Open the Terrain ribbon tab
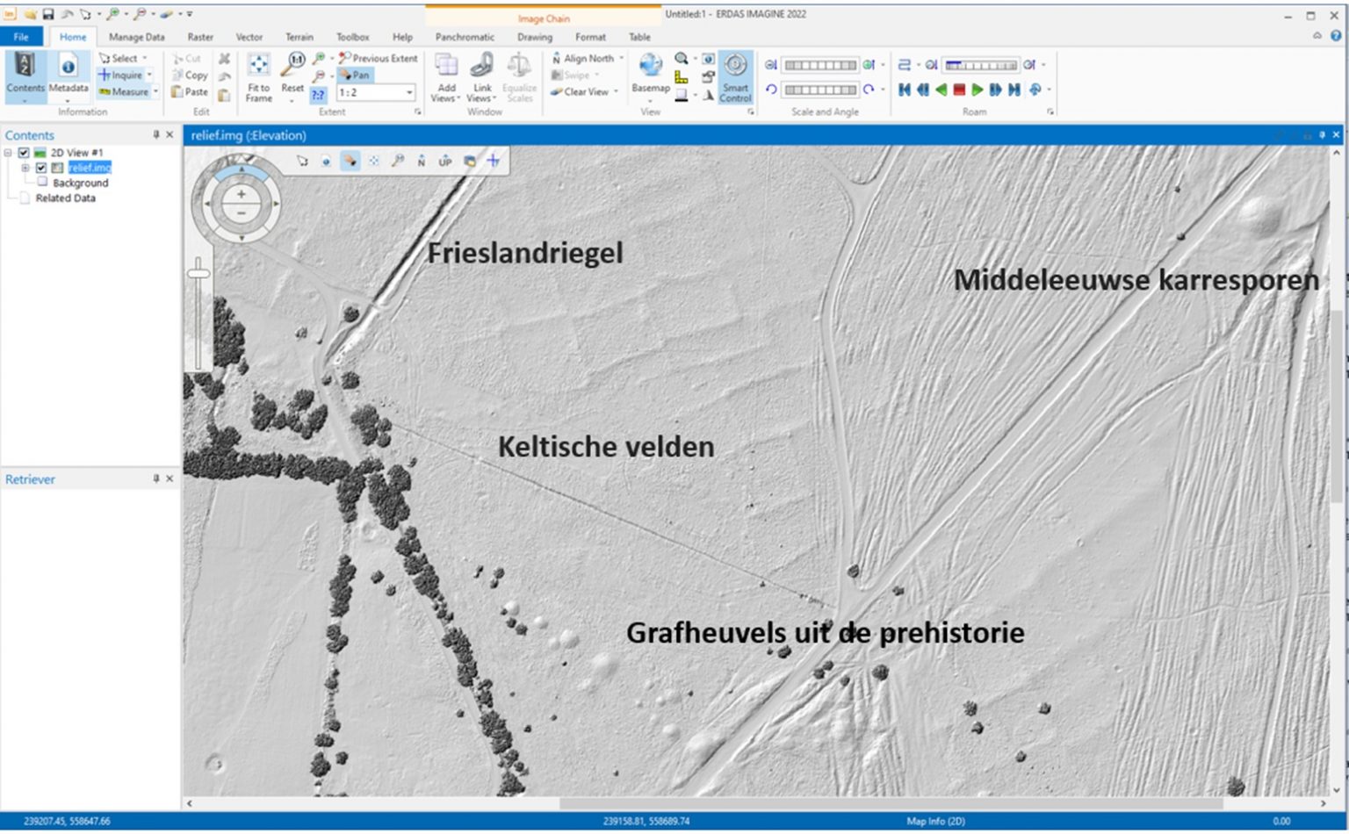 299,37
